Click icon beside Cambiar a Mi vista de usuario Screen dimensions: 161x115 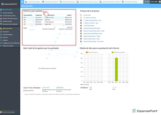(1, 18)
